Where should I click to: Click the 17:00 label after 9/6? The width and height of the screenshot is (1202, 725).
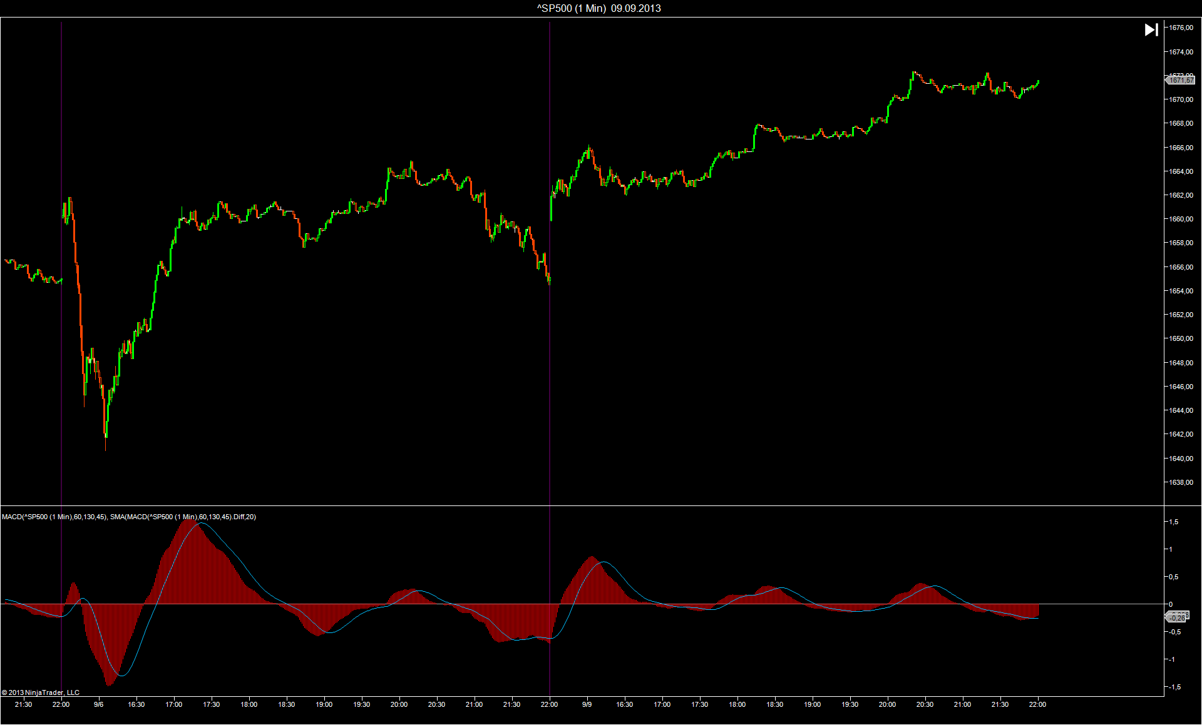coord(173,704)
